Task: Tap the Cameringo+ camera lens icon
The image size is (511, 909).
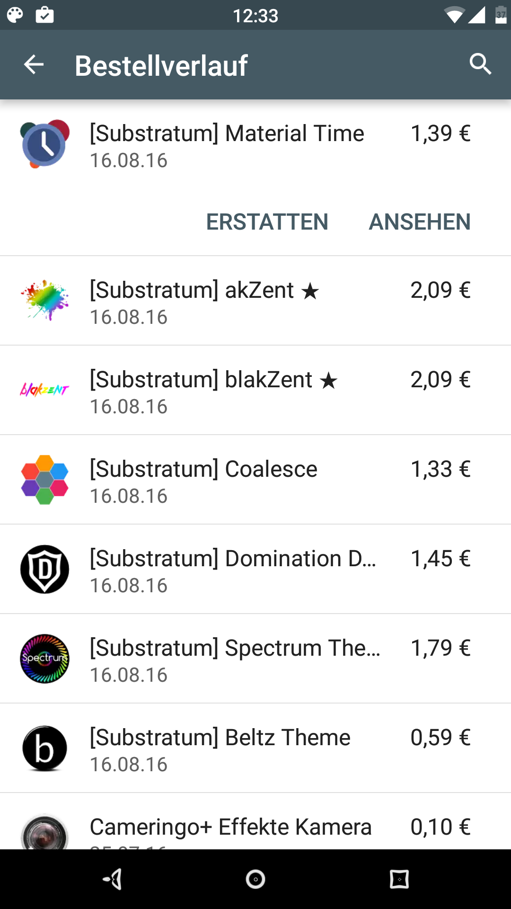Action: [x=44, y=833]
